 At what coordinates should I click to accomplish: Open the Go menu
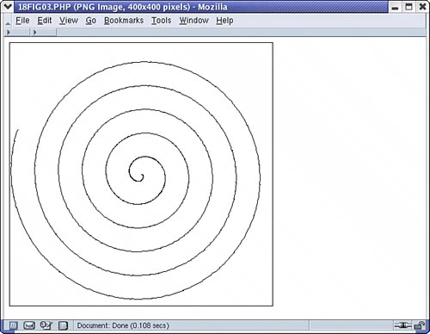90,21
